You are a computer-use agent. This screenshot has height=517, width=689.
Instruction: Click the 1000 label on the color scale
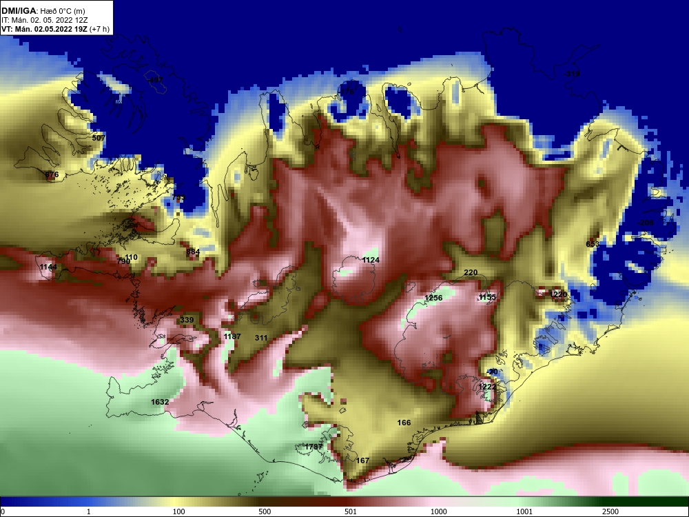coord(438,511)
